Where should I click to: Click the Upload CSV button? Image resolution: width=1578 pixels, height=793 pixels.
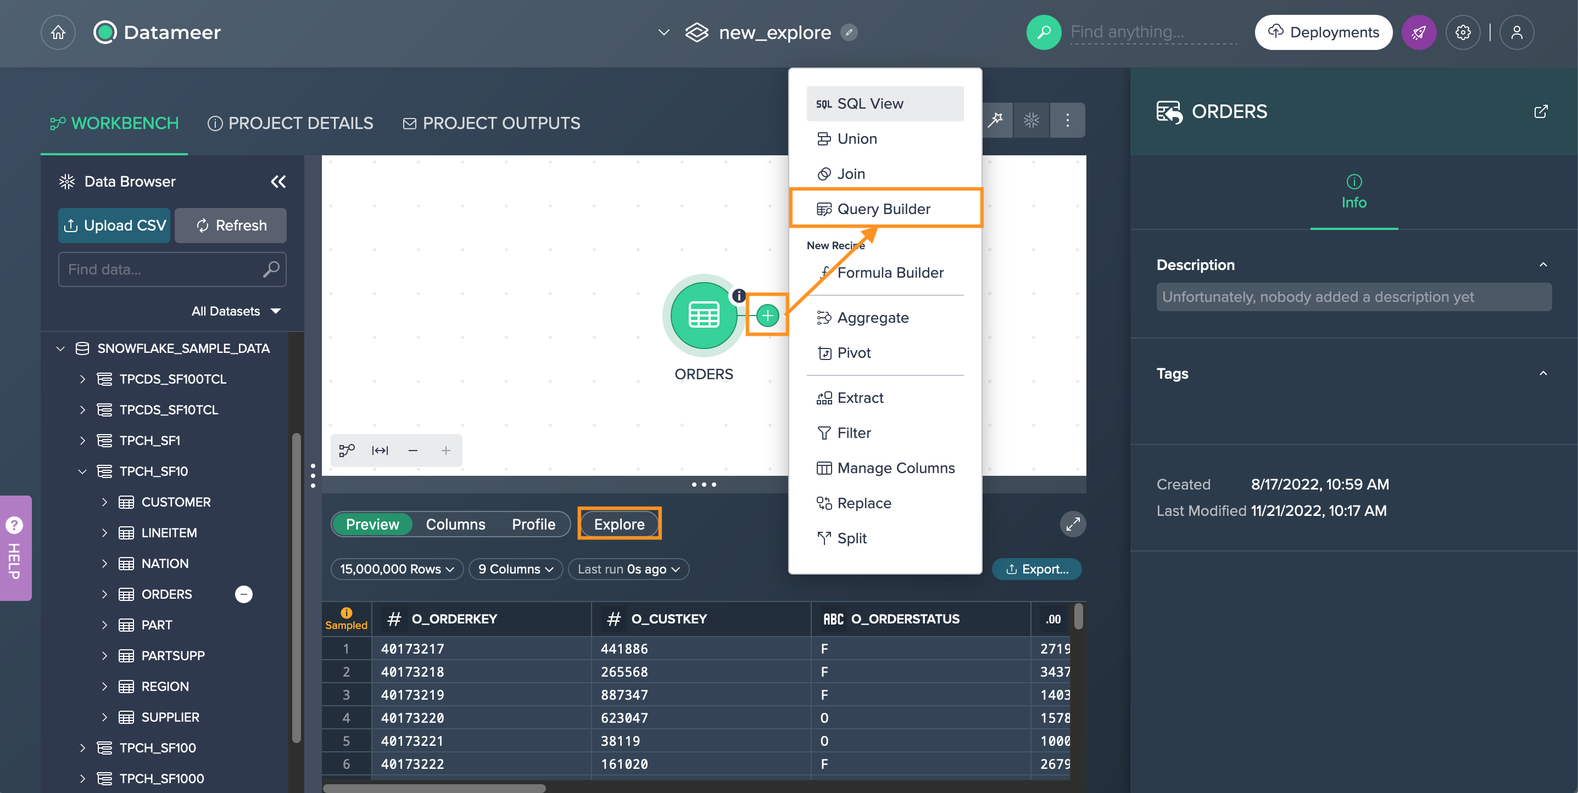pyautogui.click(x=114, y=225)
